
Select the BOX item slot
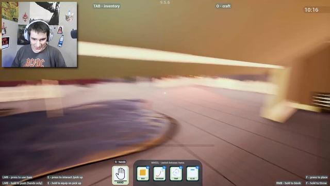[143, 174]
